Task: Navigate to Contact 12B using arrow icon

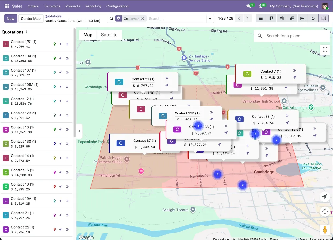Action: 60,115
